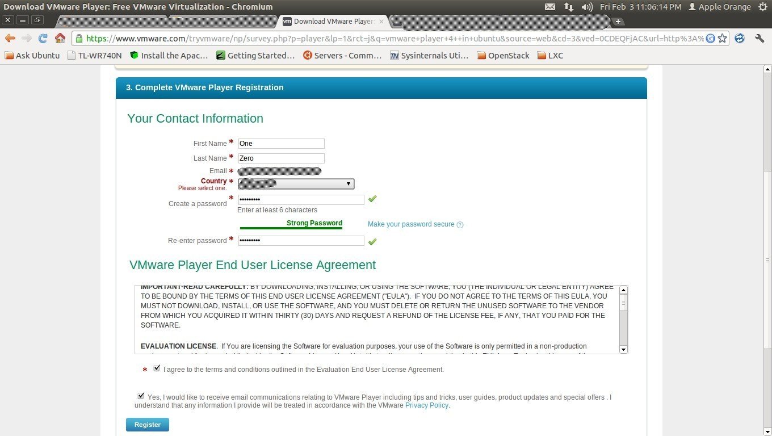
Task: Click the page scrollbar up arrow
Action: [767, 69]
